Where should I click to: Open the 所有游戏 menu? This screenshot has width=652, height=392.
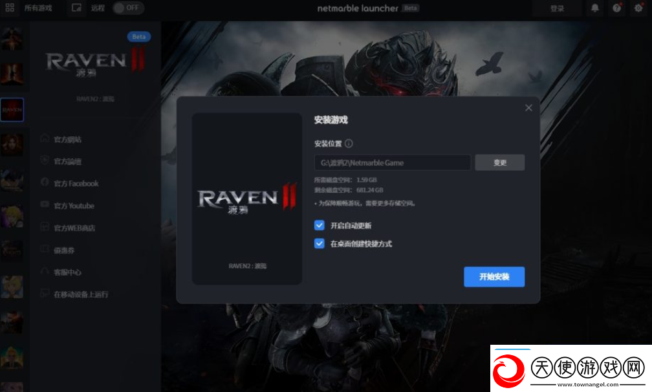(38, 8)
